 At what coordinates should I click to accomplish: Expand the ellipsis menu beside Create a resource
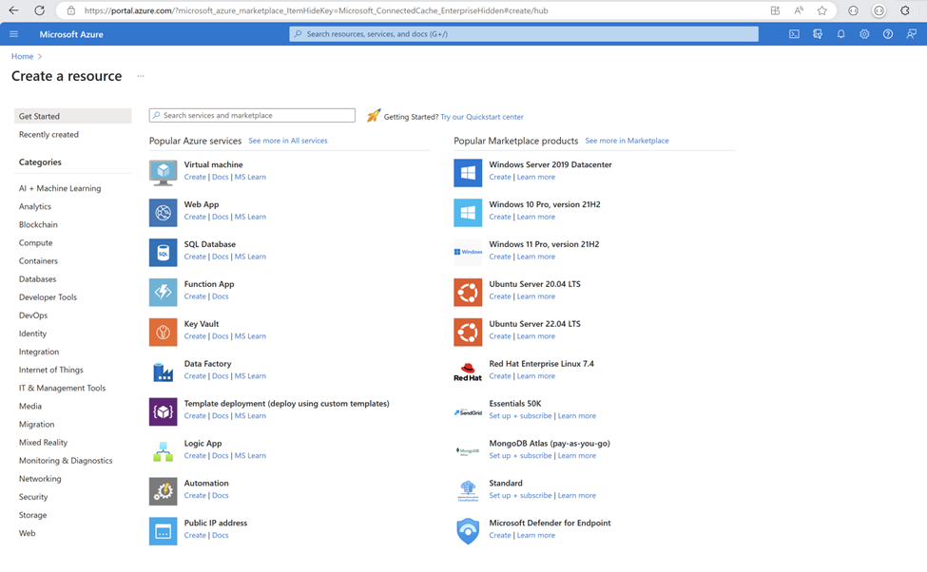click(x=141, y=76)
